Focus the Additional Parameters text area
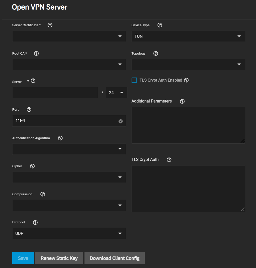The image size is (256, 268). (x=188, y=125)
